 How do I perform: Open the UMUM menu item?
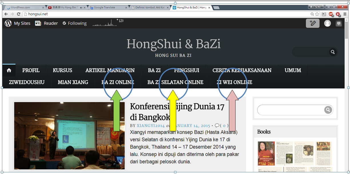(293, 70)
